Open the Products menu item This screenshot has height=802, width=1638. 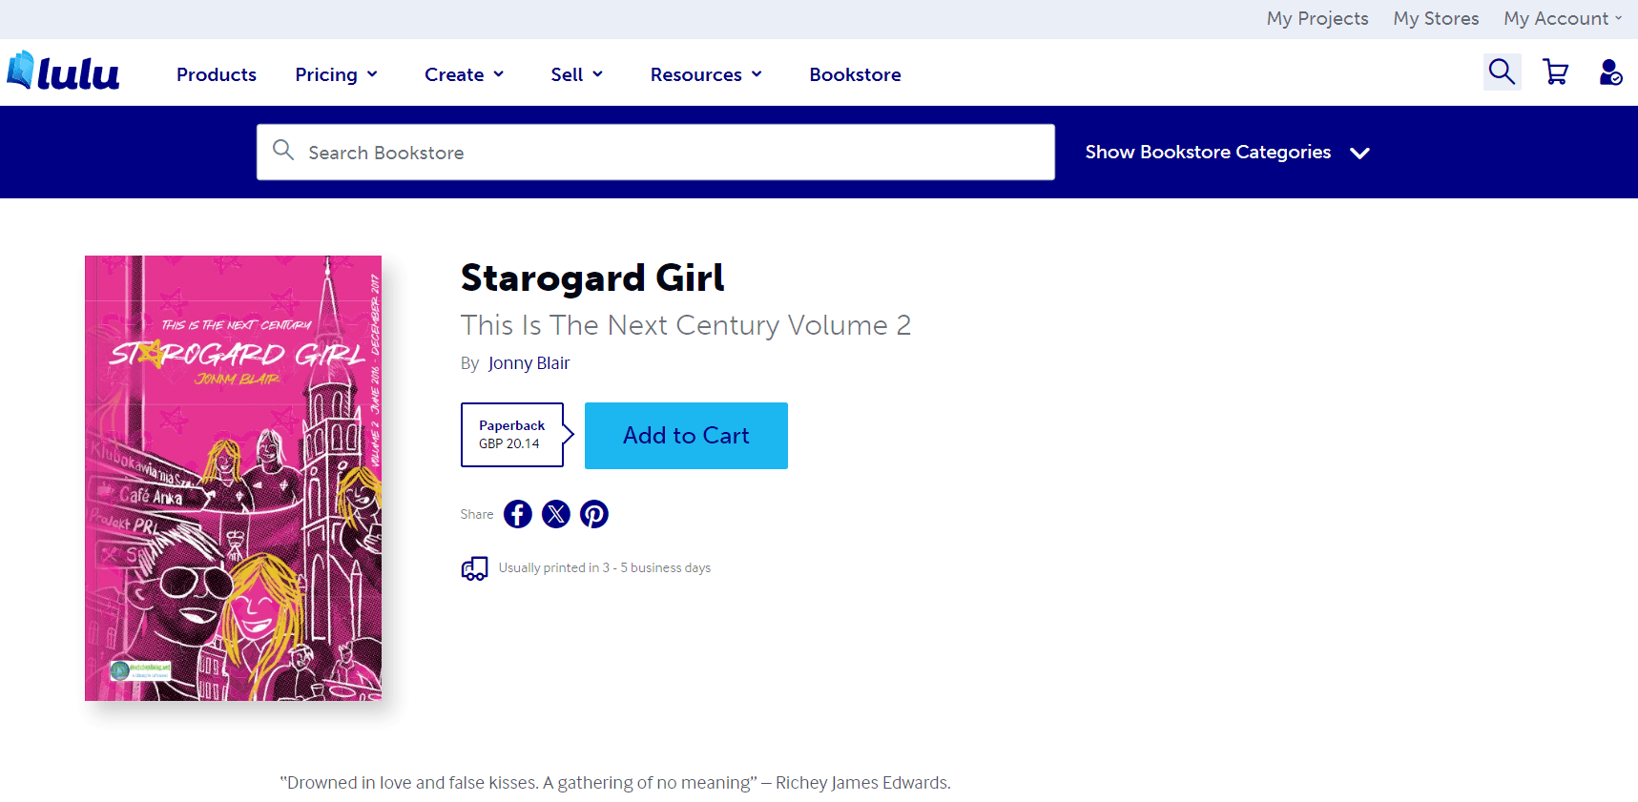pyautogui.click(x=217, y=74)
